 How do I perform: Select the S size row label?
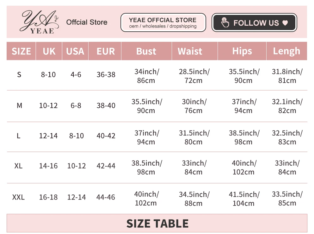[x=19, y=75]
